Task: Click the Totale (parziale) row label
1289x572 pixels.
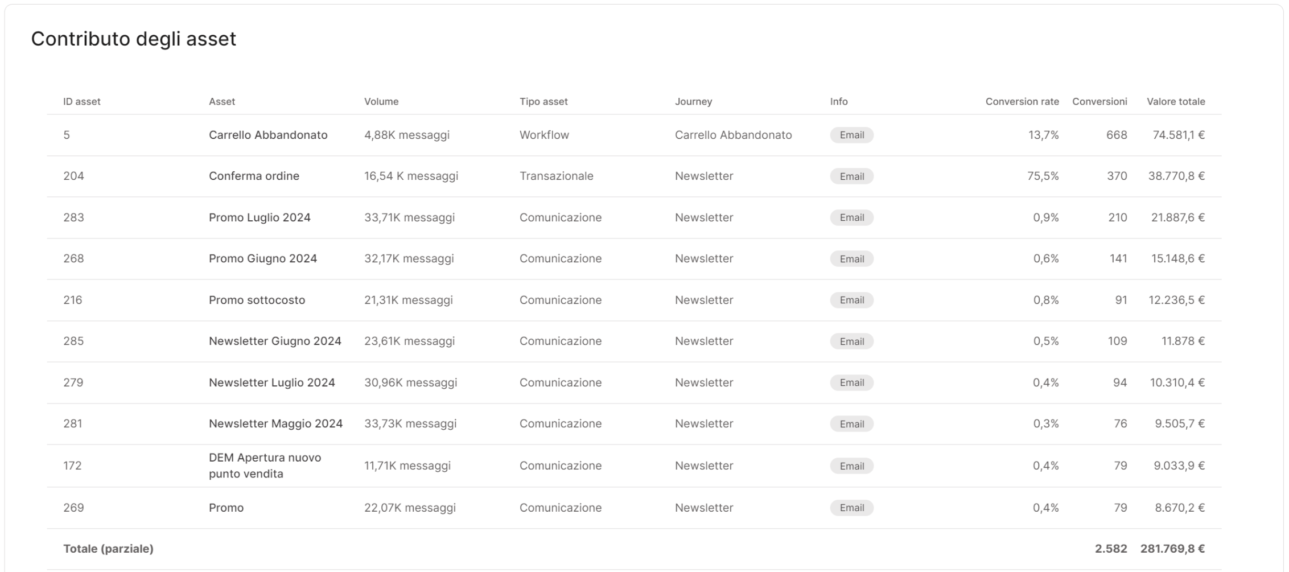Action: click(x=108, y=549)
